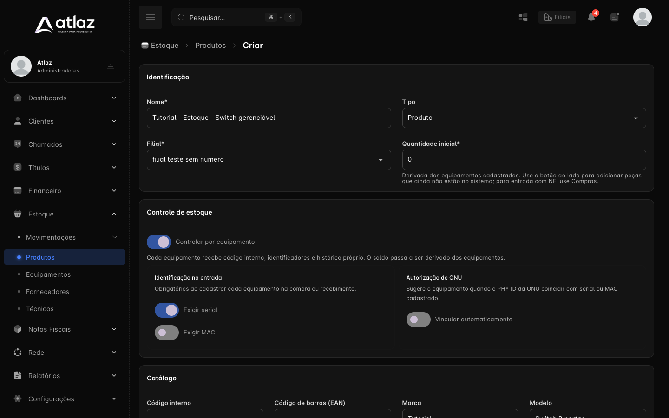Open the Tipo dropdown
Viewport: 669px width, 418px height.
[524, 118]
